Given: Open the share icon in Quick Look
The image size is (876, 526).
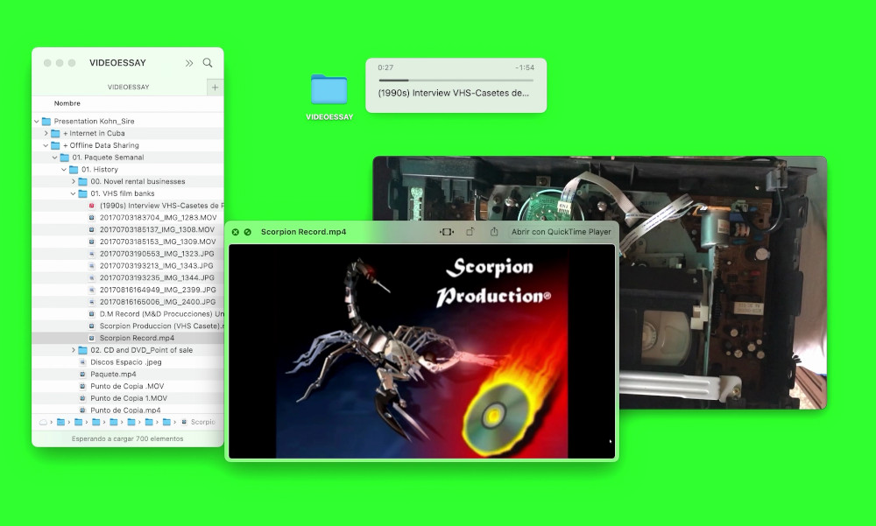Looking at the screenshot, I should pyautogui.click(x=494, y=232).
